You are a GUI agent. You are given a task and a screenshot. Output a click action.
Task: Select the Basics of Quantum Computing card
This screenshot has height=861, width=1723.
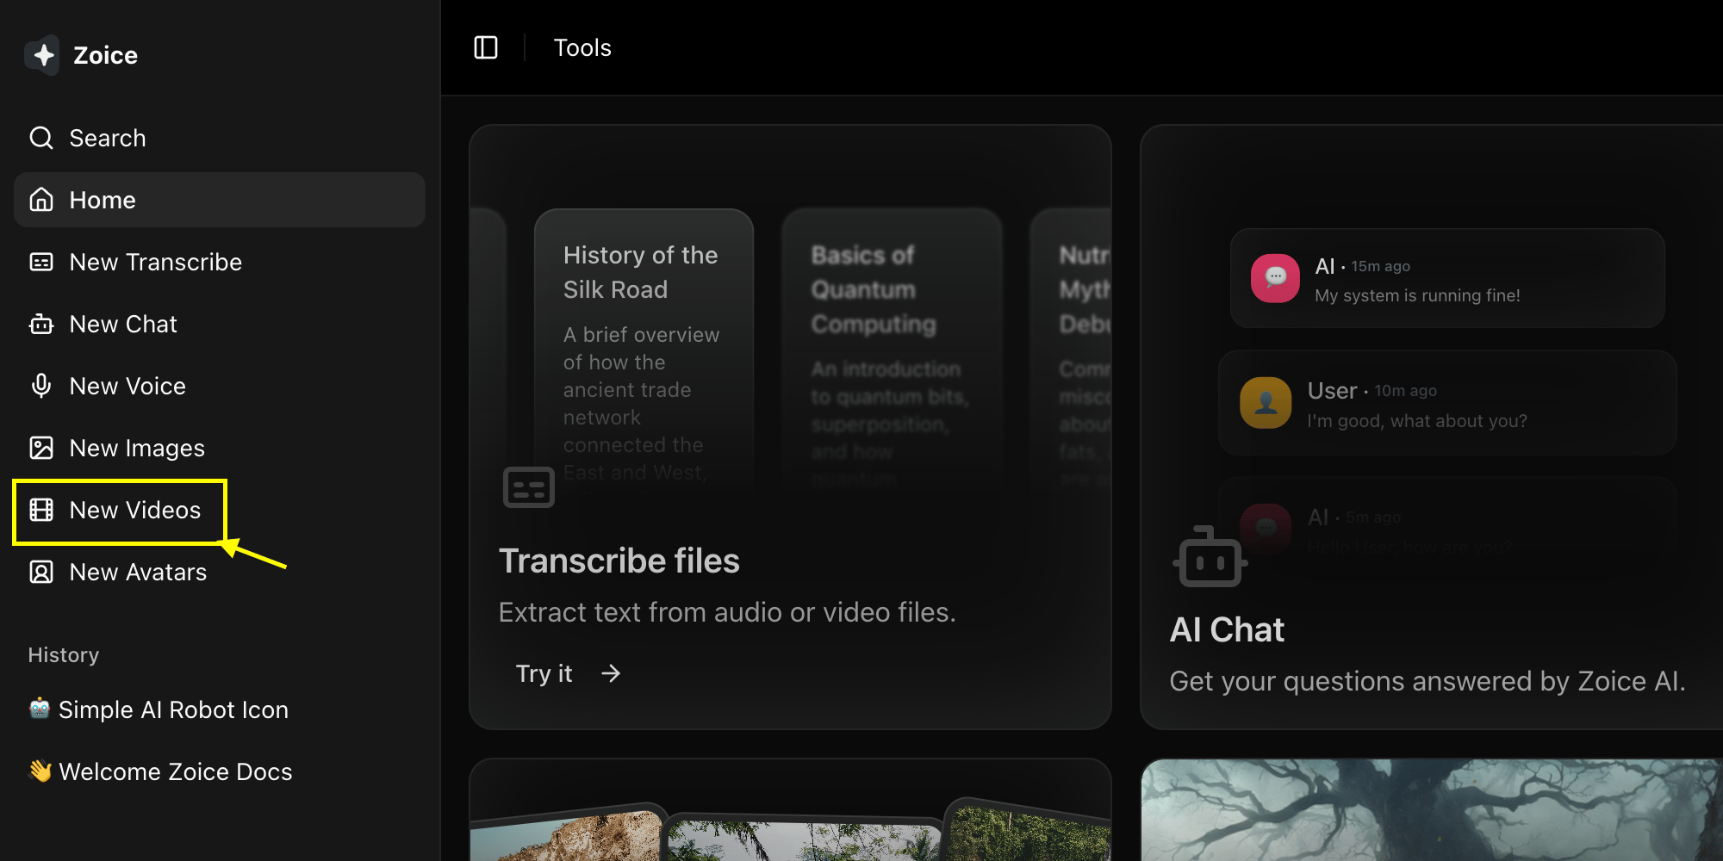pyautogui.click(x=892, y=349)
